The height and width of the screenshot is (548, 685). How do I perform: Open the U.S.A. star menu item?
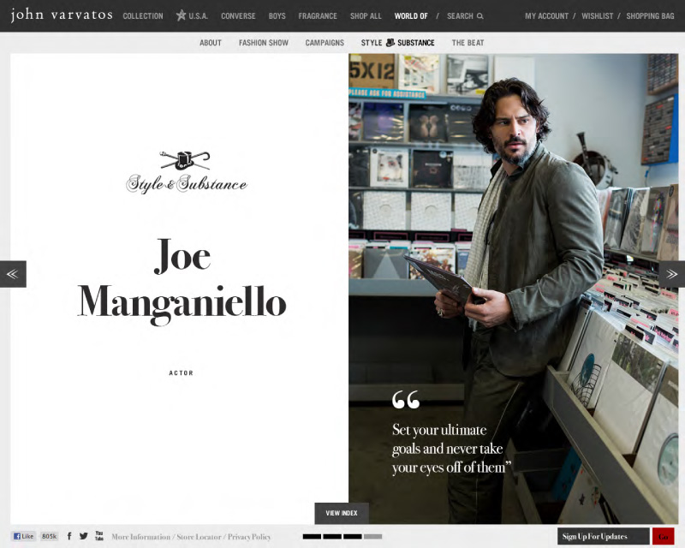[x=192, y=16]
